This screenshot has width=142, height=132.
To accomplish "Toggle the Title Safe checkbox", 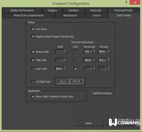I will [33, 60].
